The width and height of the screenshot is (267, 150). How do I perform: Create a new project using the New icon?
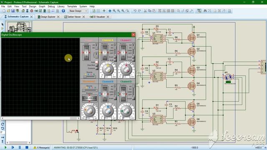point(4,11)
